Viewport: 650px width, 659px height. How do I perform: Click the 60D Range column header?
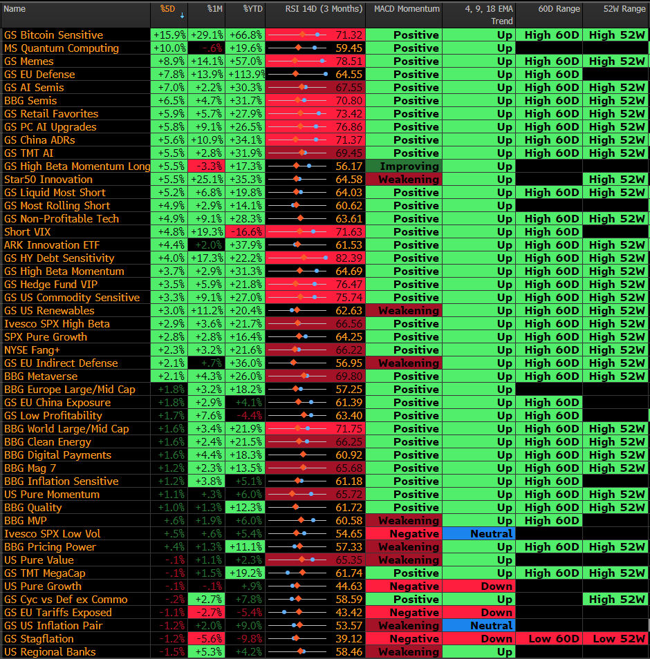[x=559, y=9]
